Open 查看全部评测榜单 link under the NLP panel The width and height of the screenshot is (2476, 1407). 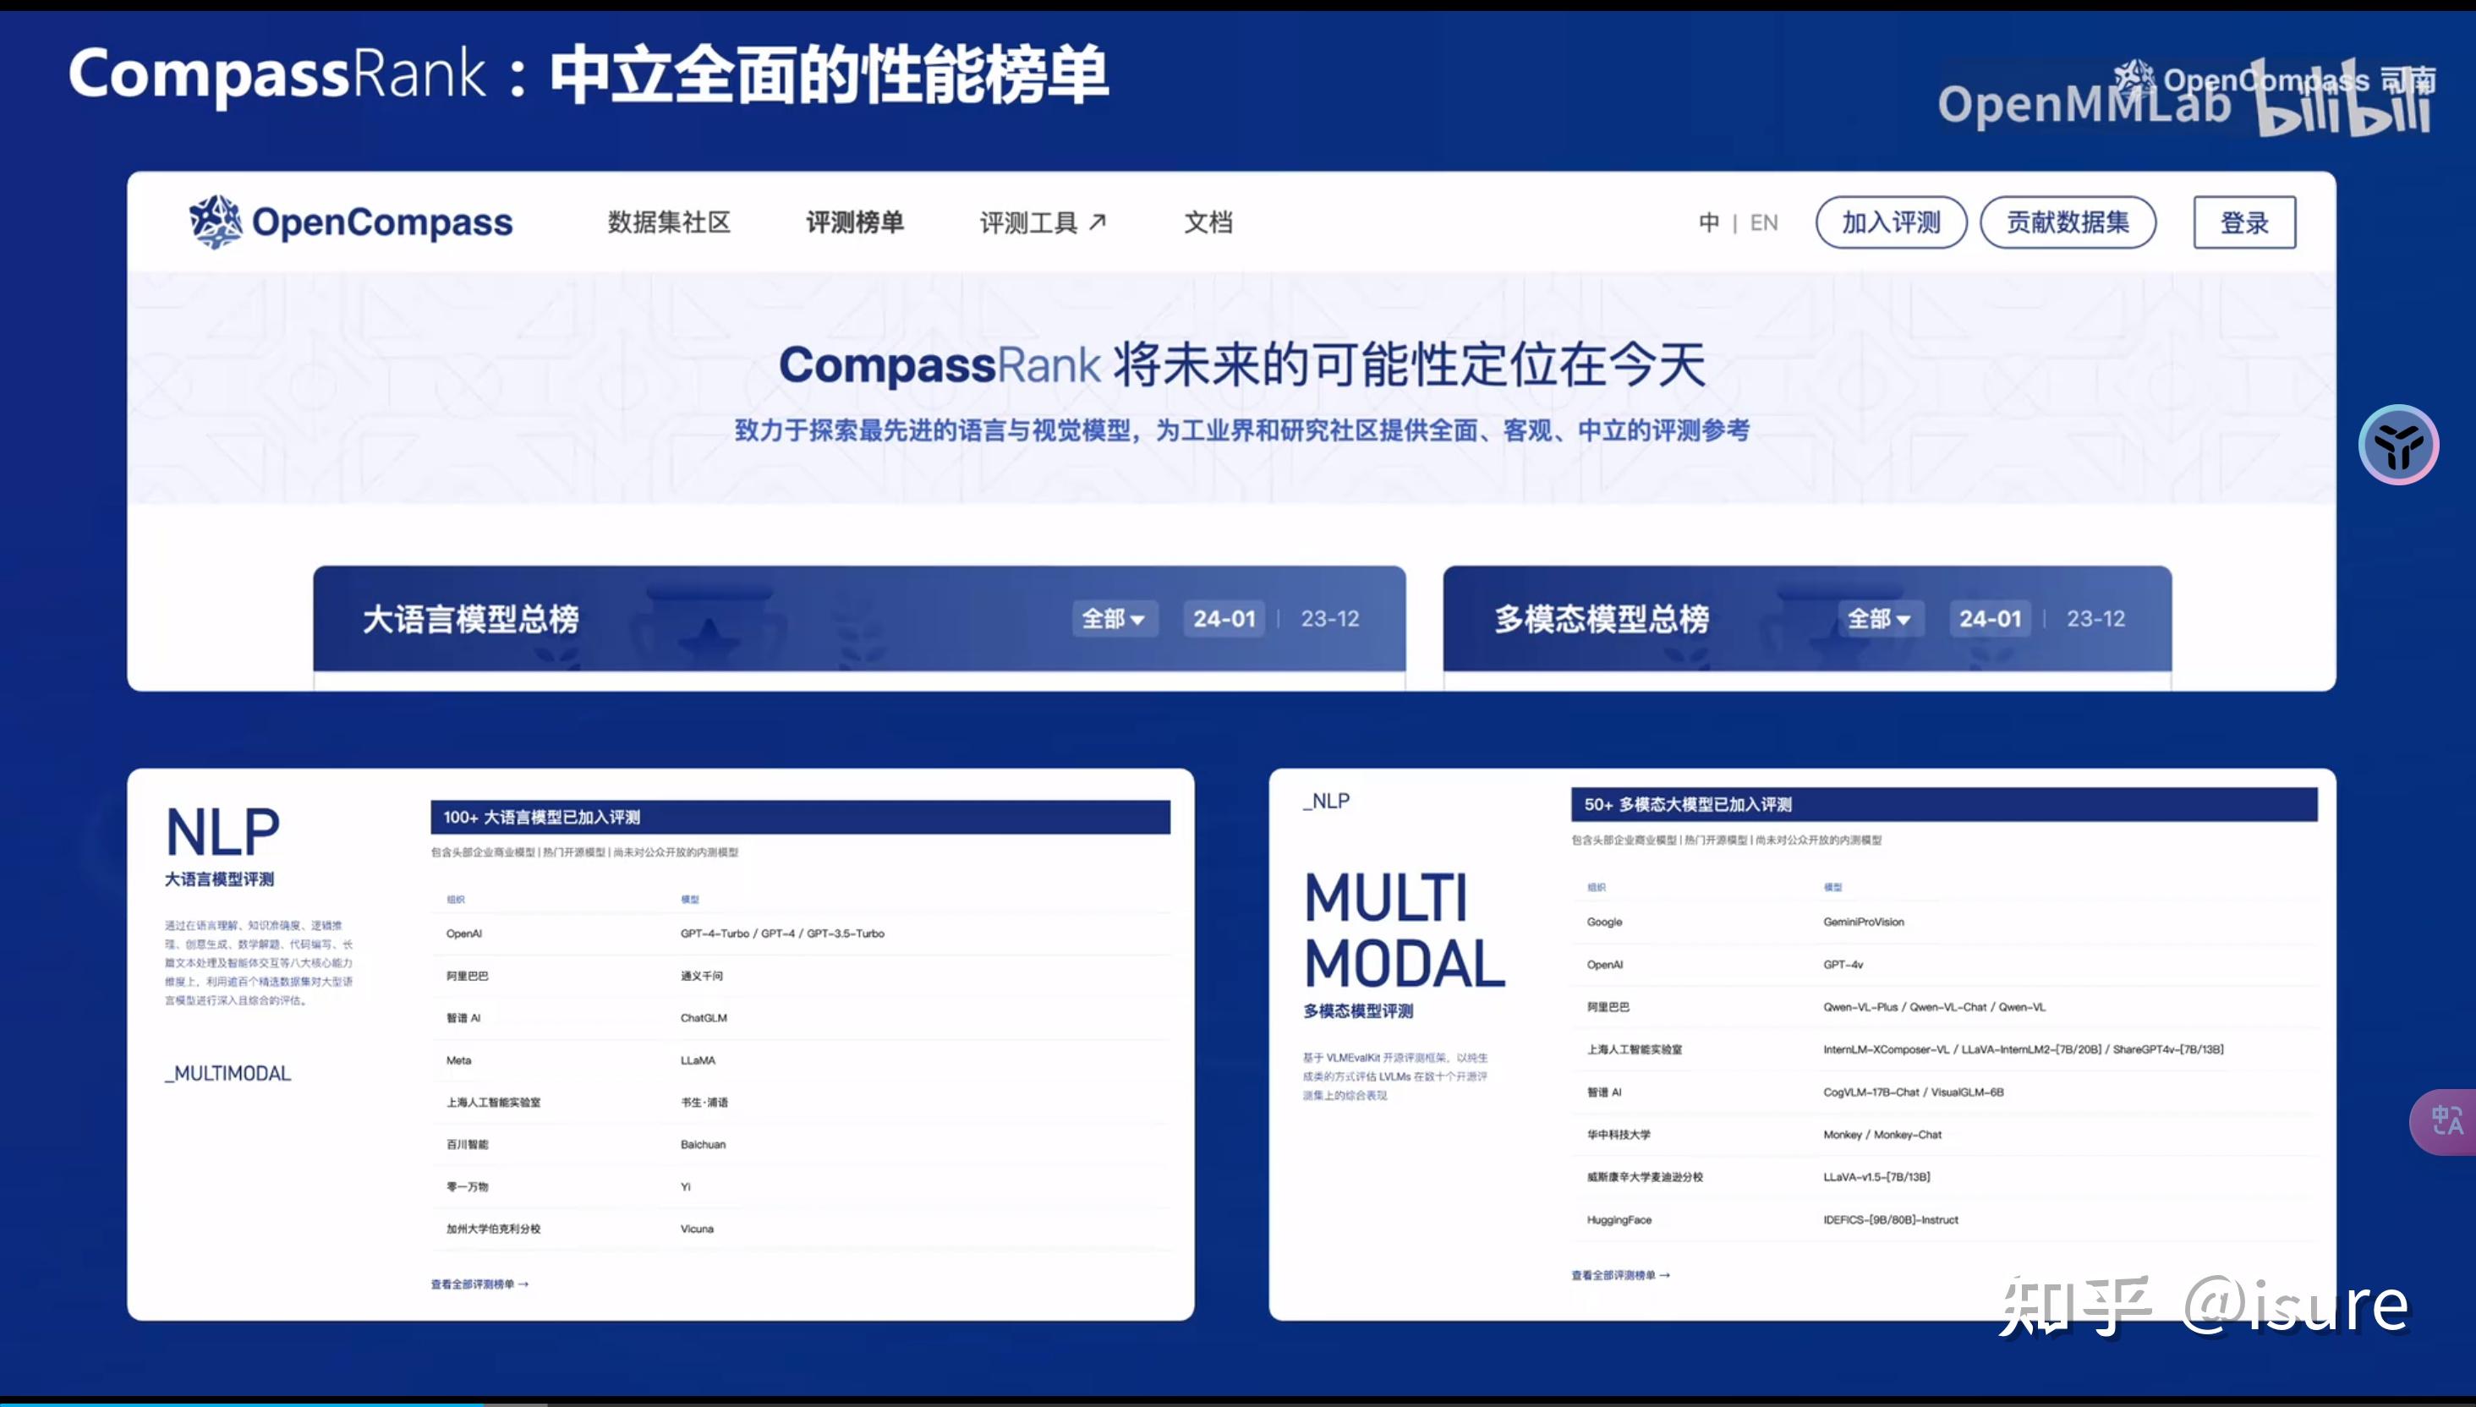coord(479,1283)
